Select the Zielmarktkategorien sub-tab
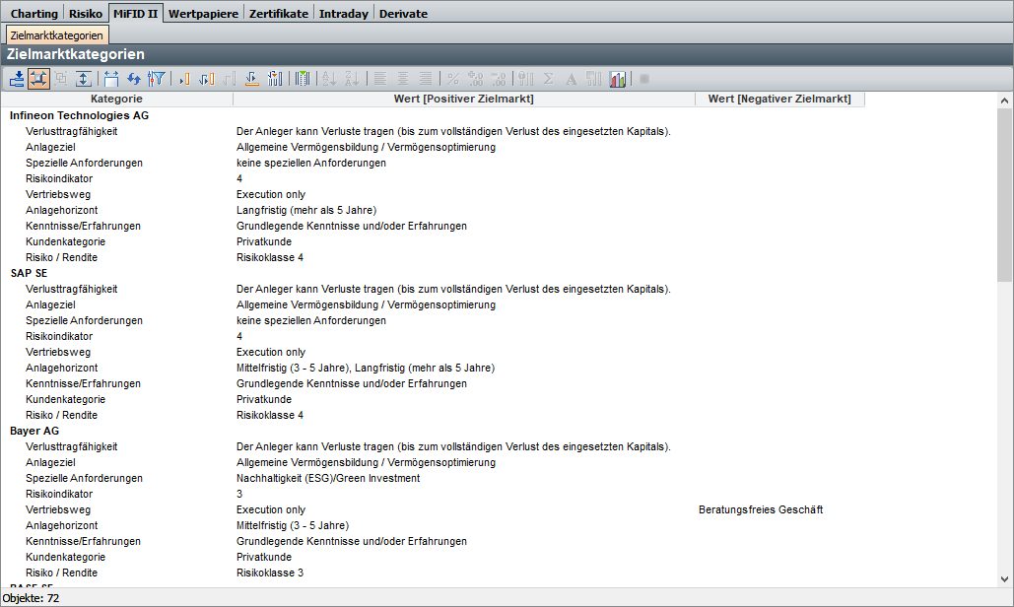Screen dimensions: 1014x607 [x=57, y=35]
